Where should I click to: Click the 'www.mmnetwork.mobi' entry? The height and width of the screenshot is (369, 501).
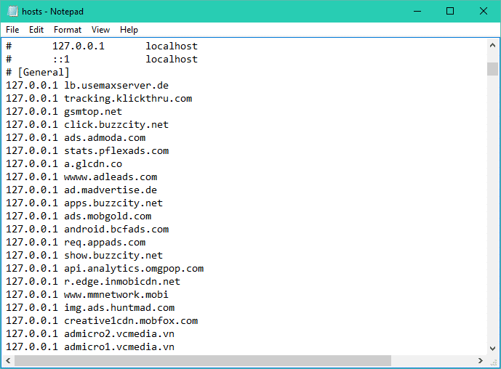click(116, 295)
